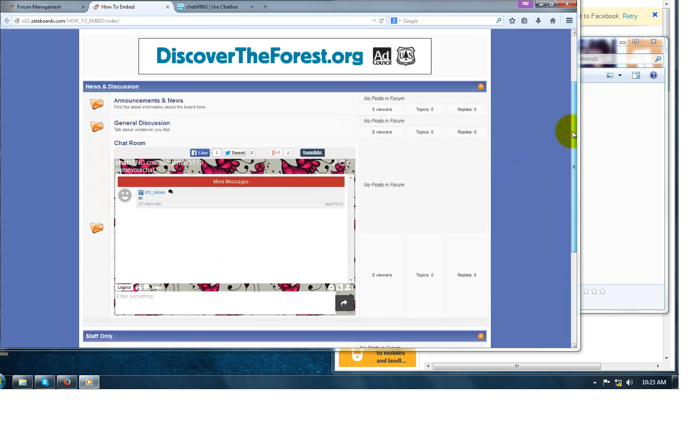The image size is (695, 434).
Task: Click the zetaboards URL address field
Action: (x=193, y=21)
